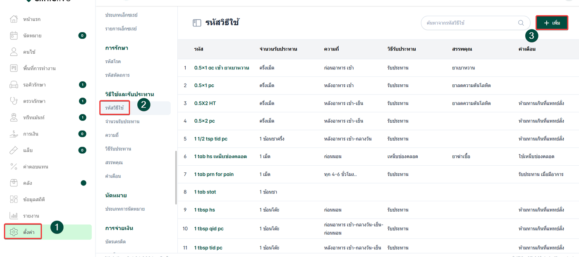Open the bar chart icon for รายงาน
Image resolution: width=579 pixels, height=257 pixels.
pos(14,216)
